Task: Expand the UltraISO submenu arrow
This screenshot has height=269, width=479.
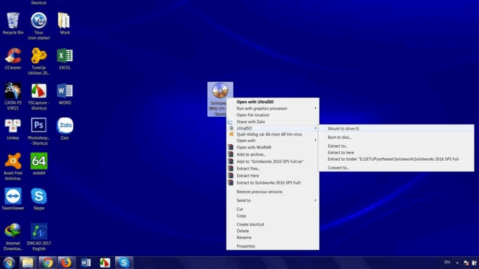Action: point(316,127)
